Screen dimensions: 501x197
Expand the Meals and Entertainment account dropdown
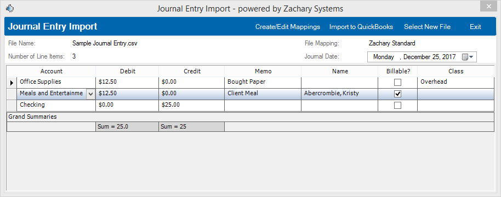(x=91, y=94)
